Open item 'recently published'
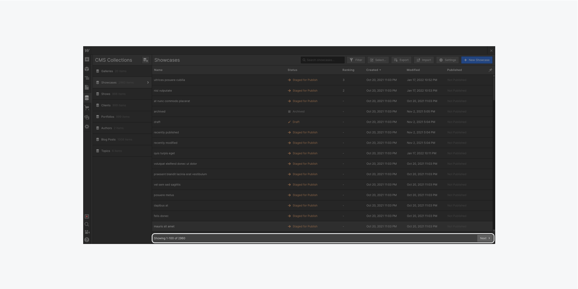The image size is (578, 289). pyautogui.click(x=322, y=132)
